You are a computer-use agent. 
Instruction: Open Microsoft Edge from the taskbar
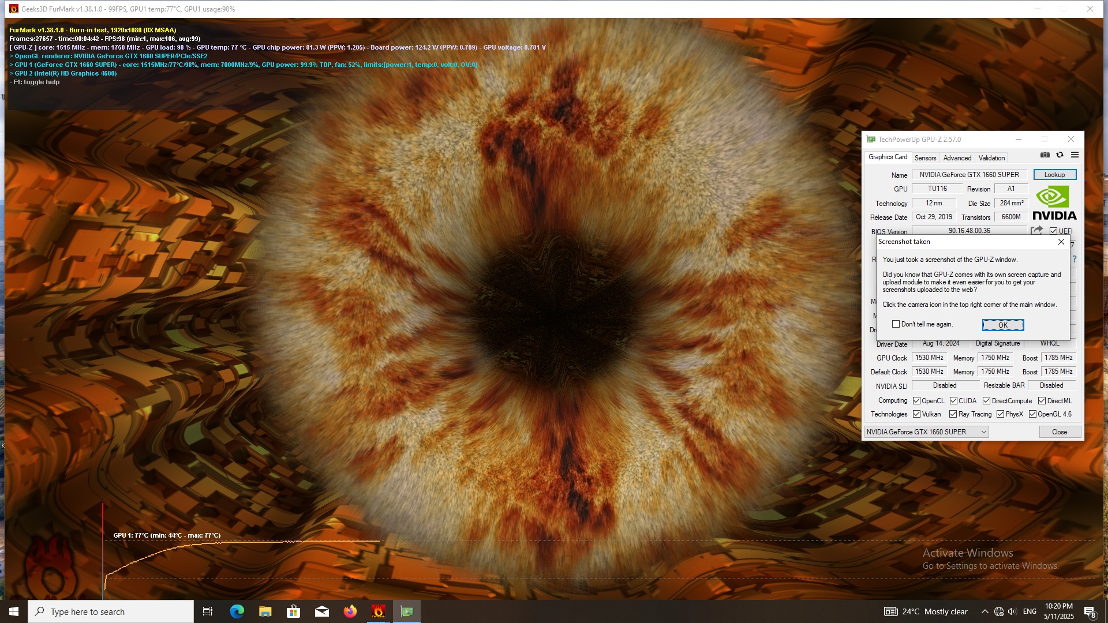click(x=237, y=611)
